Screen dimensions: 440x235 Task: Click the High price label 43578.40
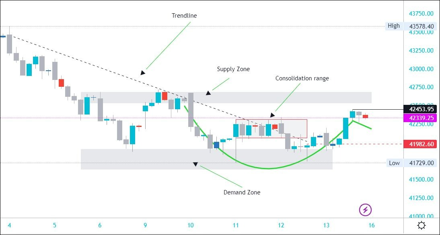(x=421, y=27)
